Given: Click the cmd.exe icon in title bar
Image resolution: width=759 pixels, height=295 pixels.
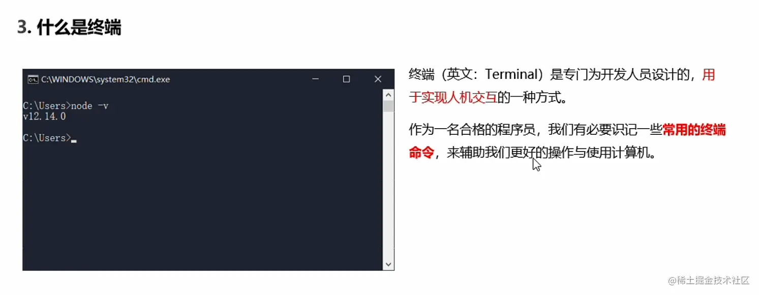Looking at the screenshot, I should click(33, 79).
